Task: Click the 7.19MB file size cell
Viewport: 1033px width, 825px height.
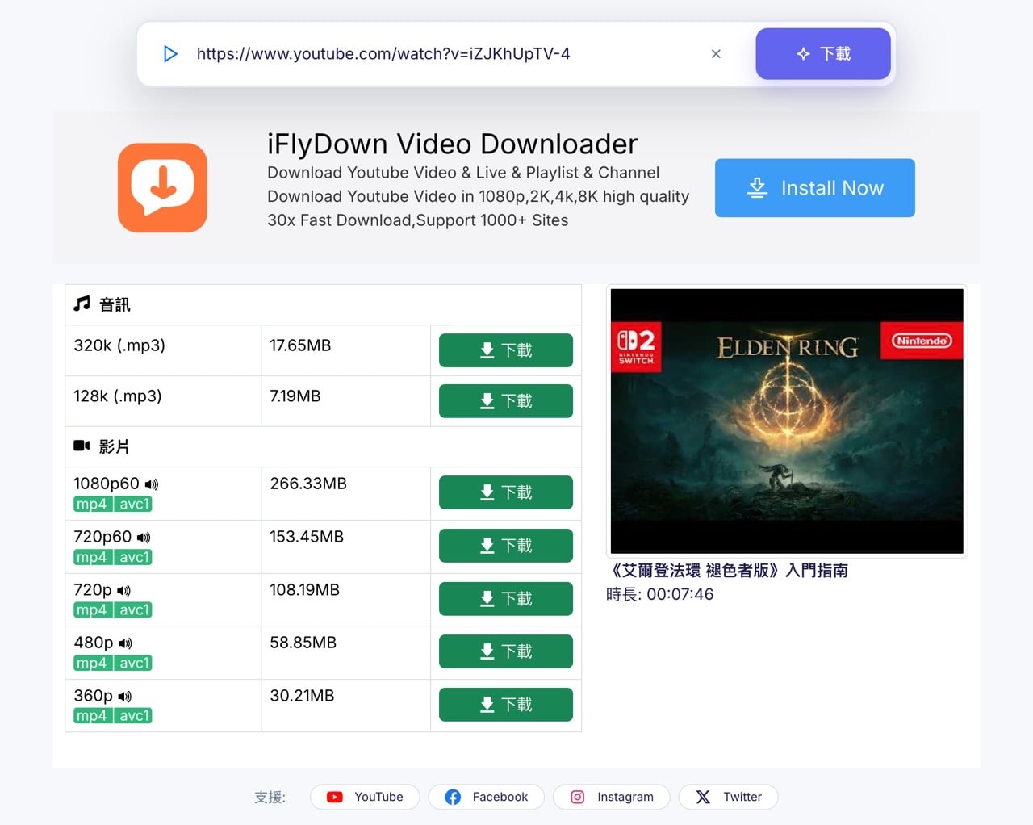Action: coord(345,401)
